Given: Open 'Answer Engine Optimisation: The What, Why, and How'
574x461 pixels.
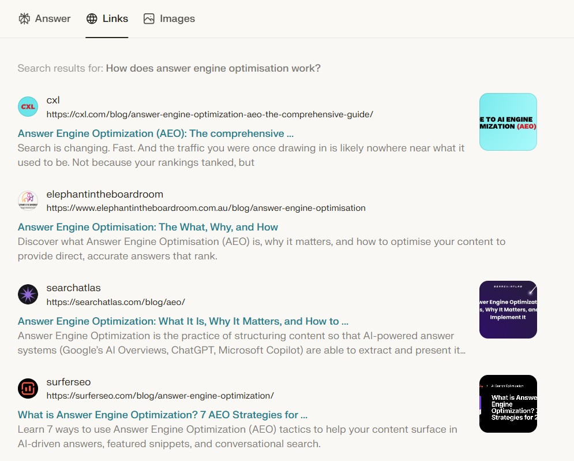Looking at the screenshot, I should [148, 227].
